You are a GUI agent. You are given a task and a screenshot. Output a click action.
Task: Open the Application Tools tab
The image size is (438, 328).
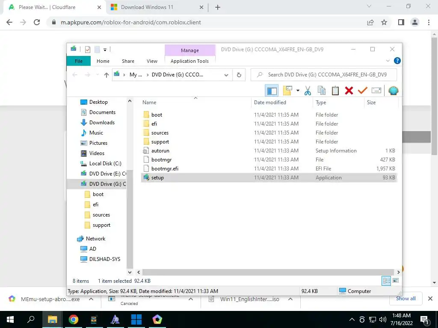(189, 61)
